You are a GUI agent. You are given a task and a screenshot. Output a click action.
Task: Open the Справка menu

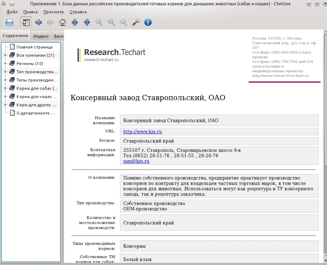pyautogui.click(x=78, y=12)
